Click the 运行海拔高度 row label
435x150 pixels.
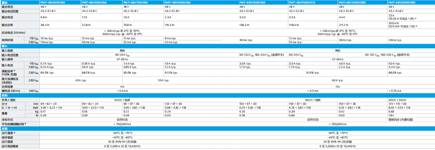(10, 146)
